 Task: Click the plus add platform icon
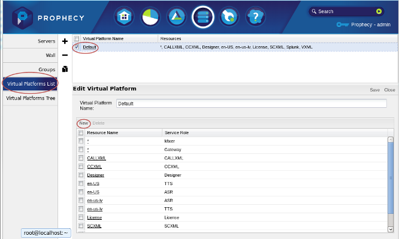tap(65, 41)
